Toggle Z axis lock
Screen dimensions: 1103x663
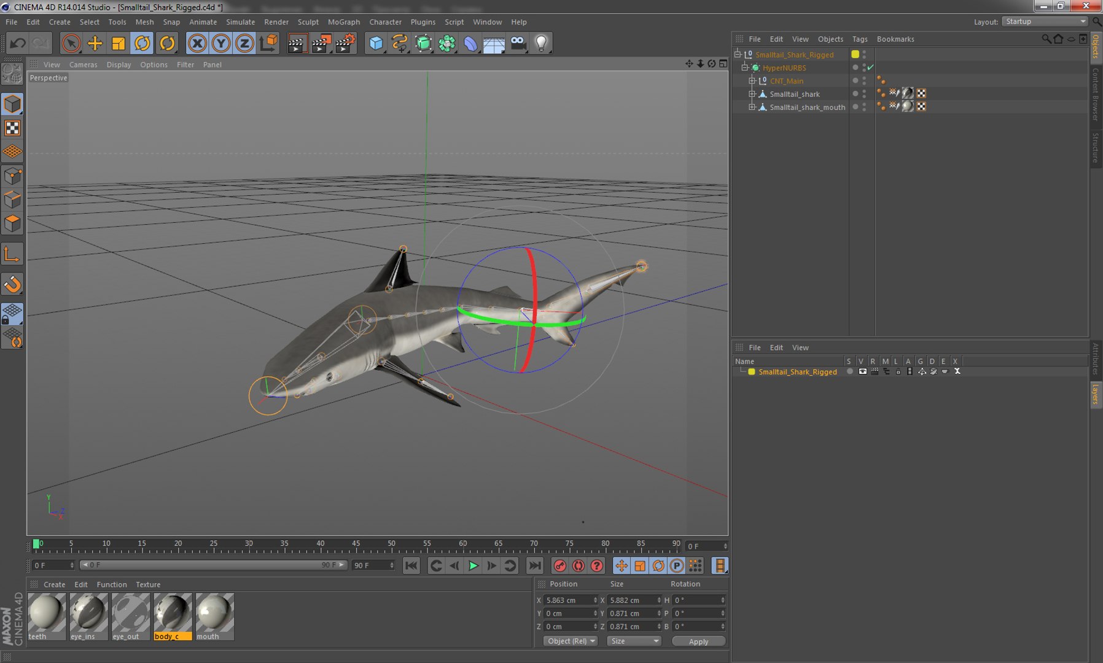(244, 43)
